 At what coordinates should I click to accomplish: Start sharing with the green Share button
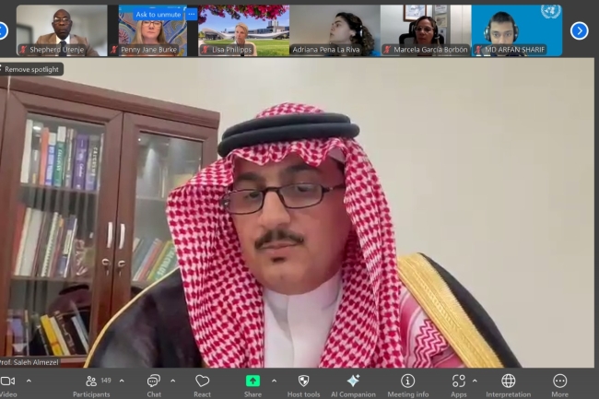pos(253,381)
